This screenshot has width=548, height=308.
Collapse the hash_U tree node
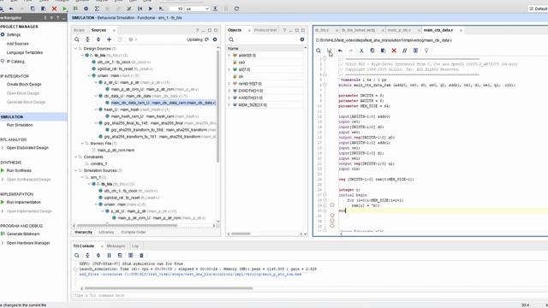tap(96, 110)
